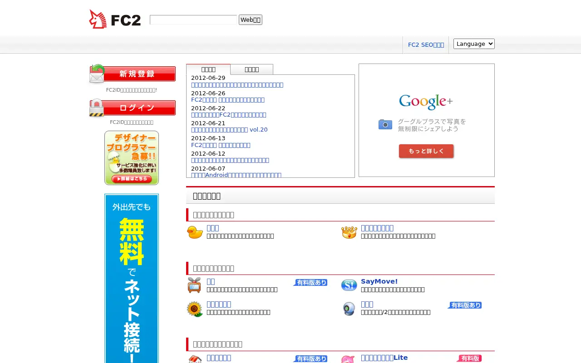Viewport: 581px width, 363px height.
Task: Open the service title link beside the crown
Action: (377, 228)
